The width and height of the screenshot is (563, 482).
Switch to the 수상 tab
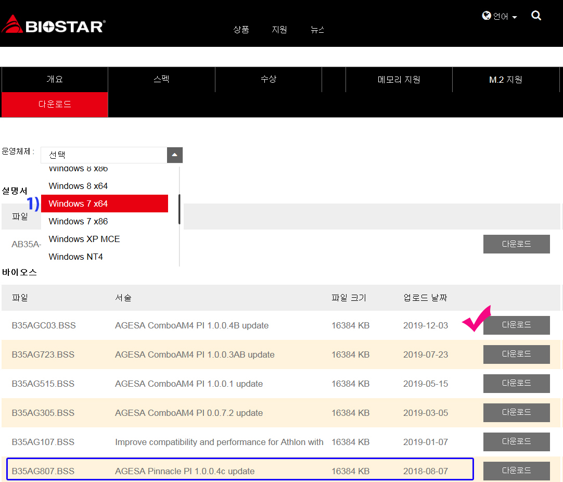(x=268, y=79)
